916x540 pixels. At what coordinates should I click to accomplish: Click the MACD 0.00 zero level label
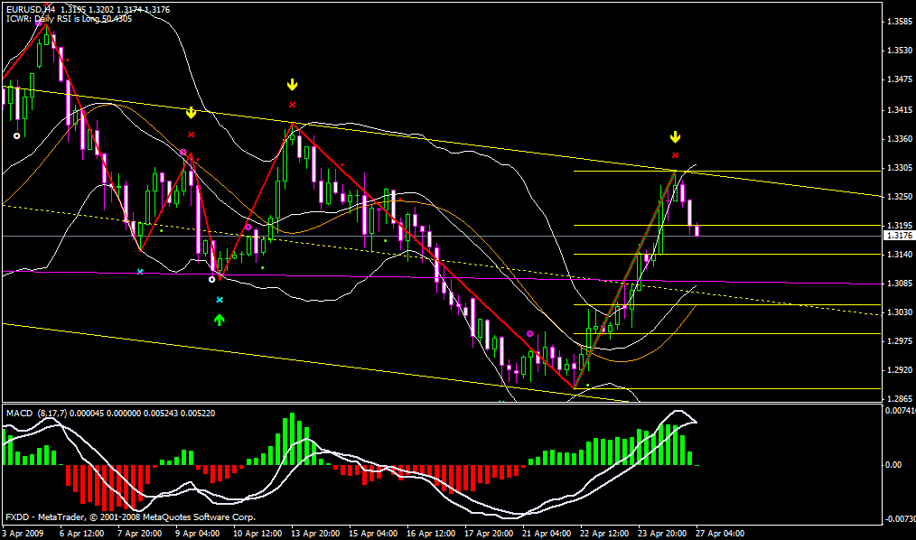pyautogui.click(x=893, y=464)
